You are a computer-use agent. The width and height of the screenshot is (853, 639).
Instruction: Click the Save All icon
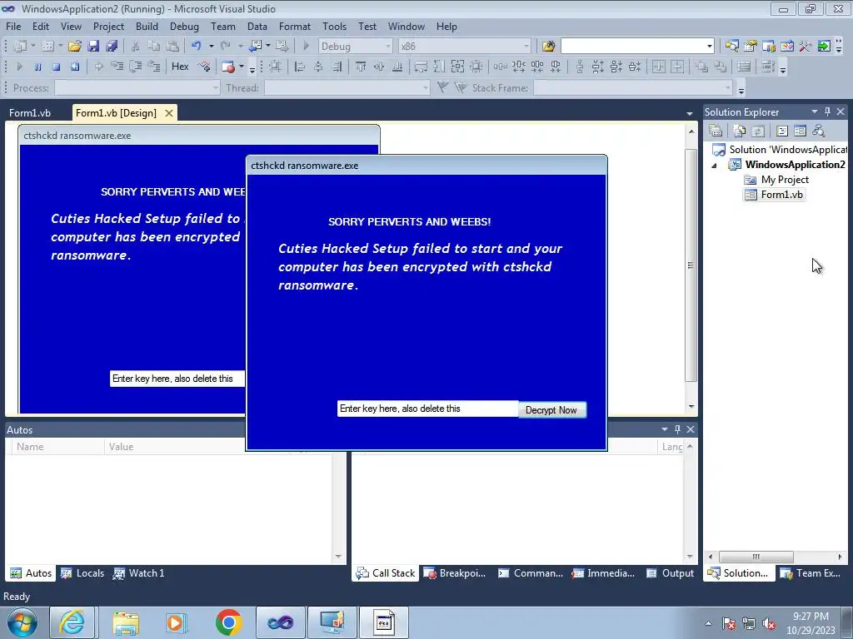click(112, 47)
